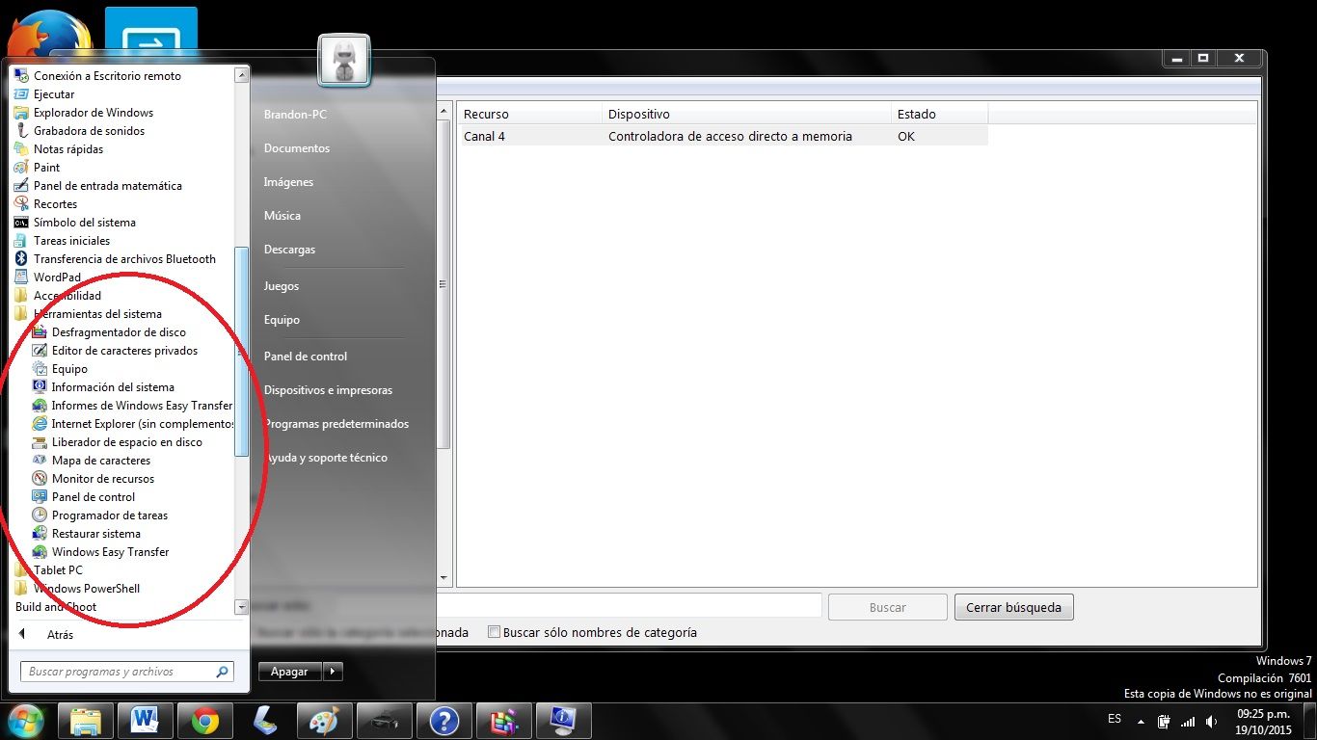
Task: Open Dispositivos e impresoras
Action: [328, 390]
